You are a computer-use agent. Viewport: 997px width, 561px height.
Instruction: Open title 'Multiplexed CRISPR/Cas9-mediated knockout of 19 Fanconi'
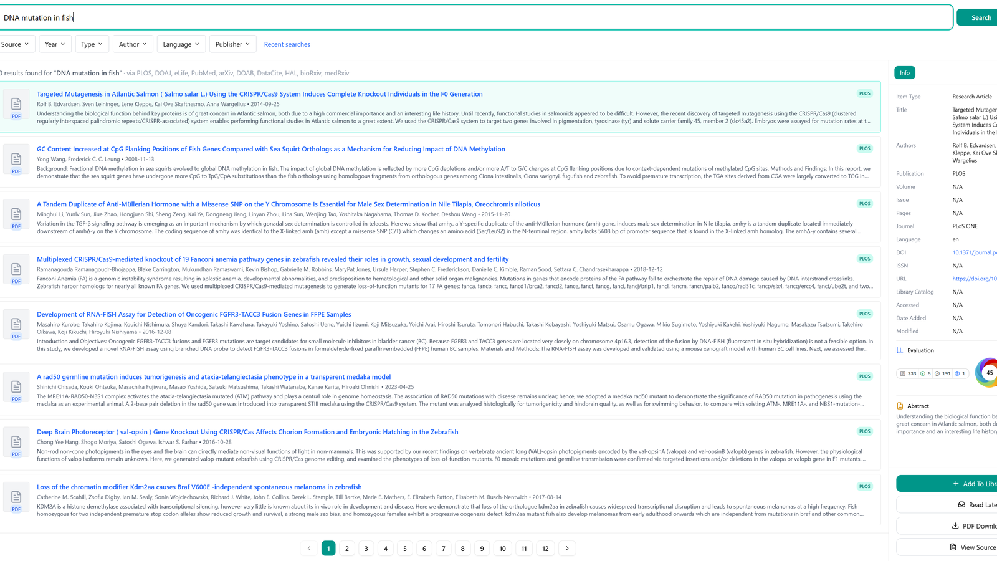(273, 259)
